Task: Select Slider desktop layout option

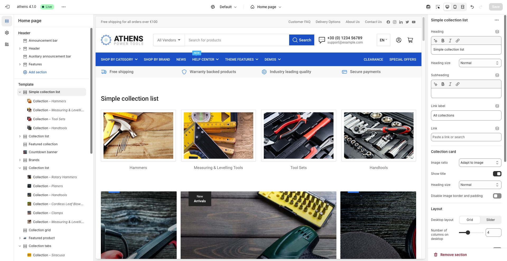Action: point(490,220)
